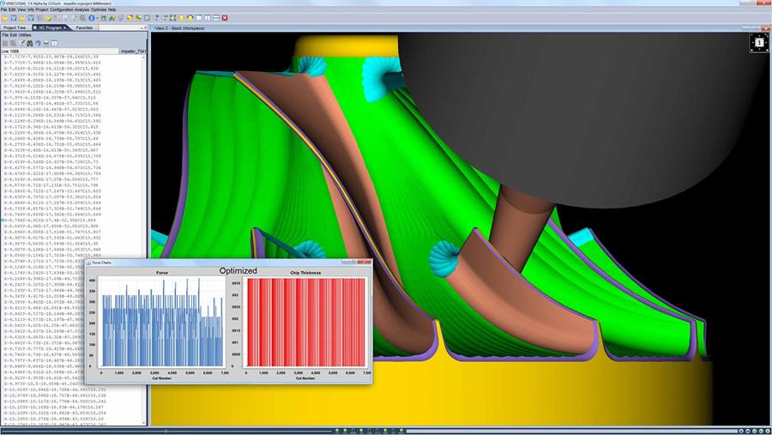
Task: Open the Utilities menu in NC Program panel
Action: 25,35
